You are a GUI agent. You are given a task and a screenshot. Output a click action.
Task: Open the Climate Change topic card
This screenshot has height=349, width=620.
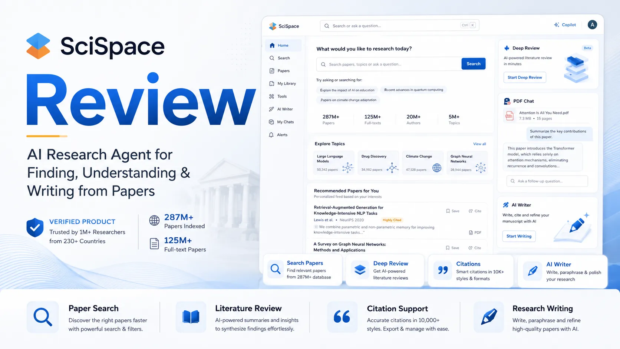pos(423,162)
